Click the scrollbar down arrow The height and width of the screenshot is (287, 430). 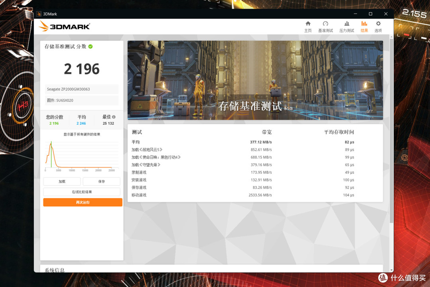pos(391,270)
